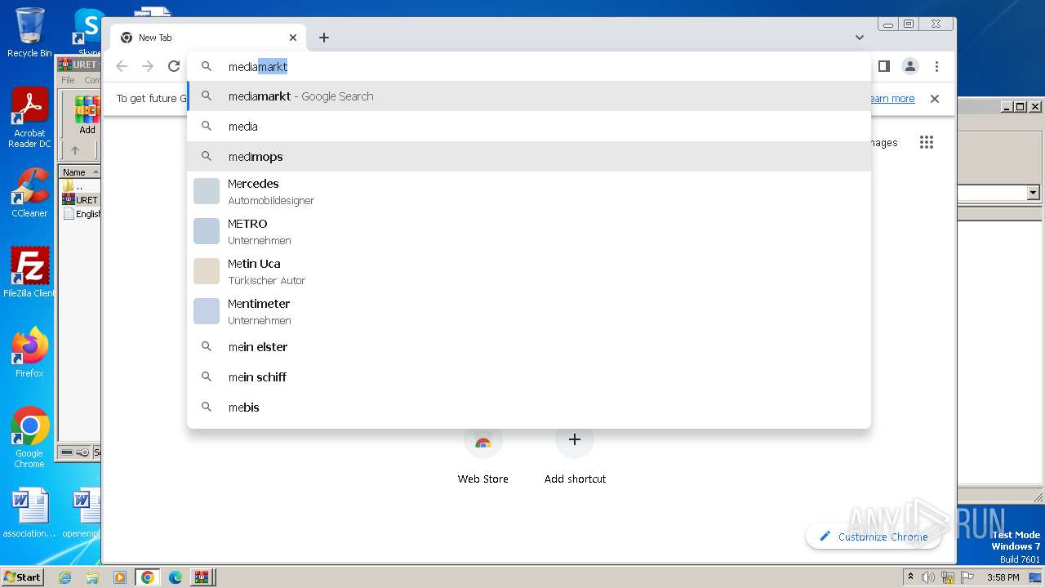1045x588 pixels.
Task: Dismiss the info bar with the X
Action: pos(935,98)
